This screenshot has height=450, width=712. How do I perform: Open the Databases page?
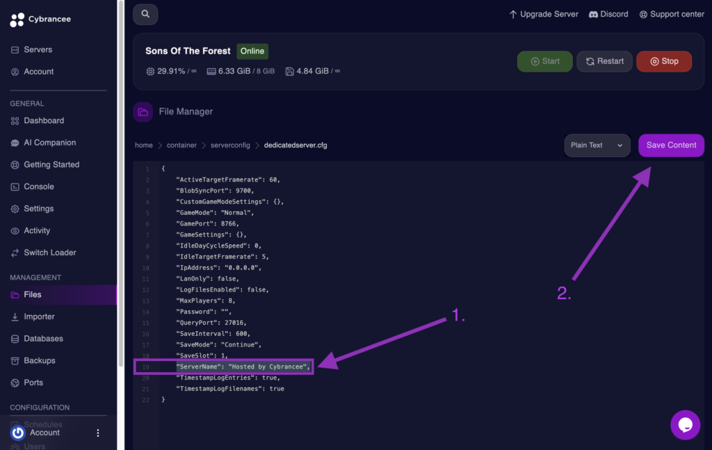point(43,339)
